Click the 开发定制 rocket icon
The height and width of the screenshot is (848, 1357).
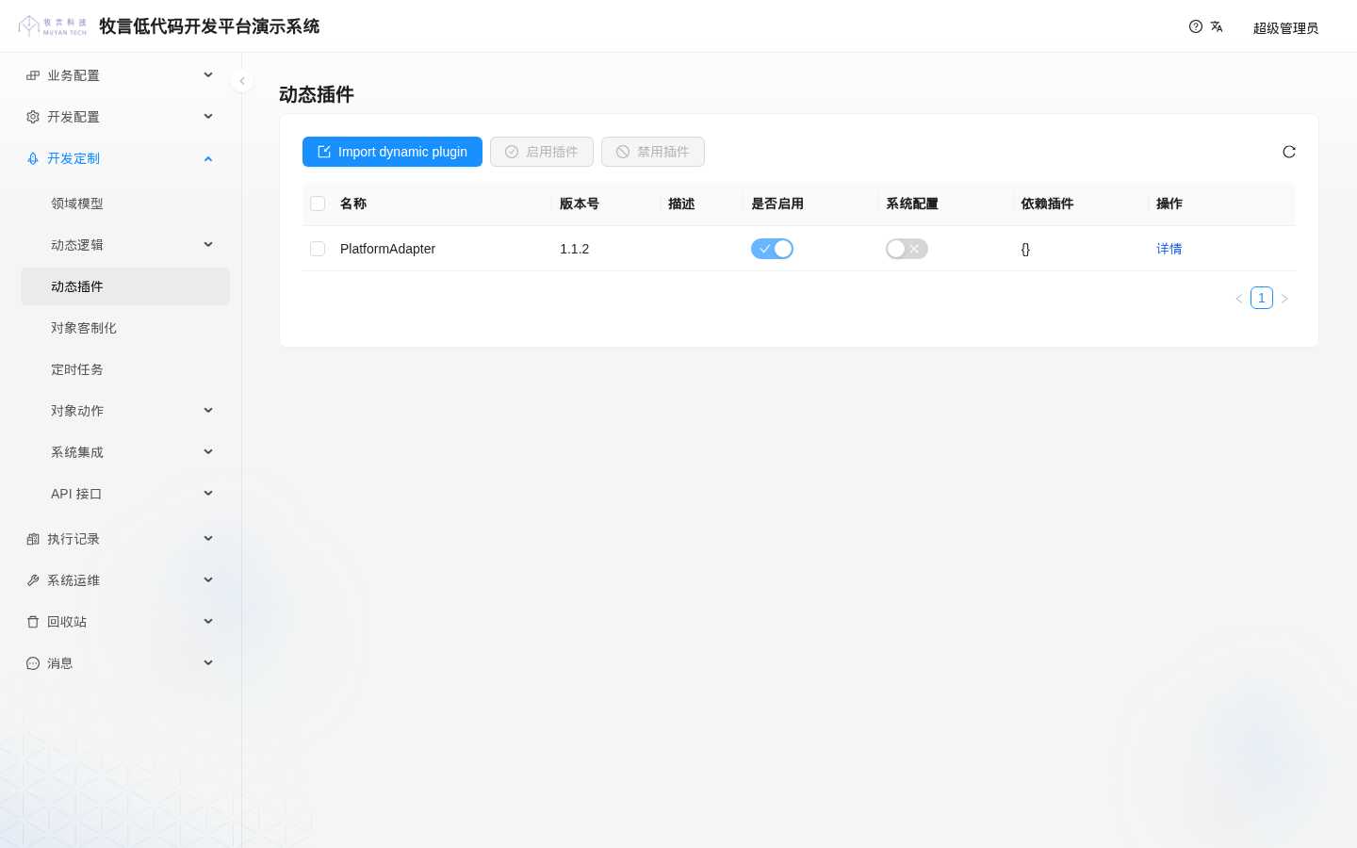pos(33,158)
